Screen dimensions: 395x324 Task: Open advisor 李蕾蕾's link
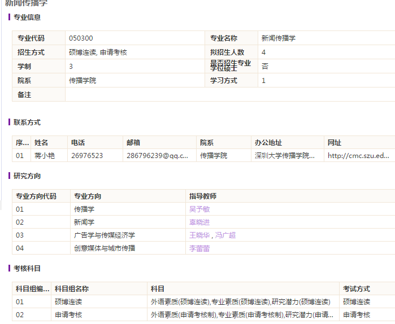click(199, 248)
